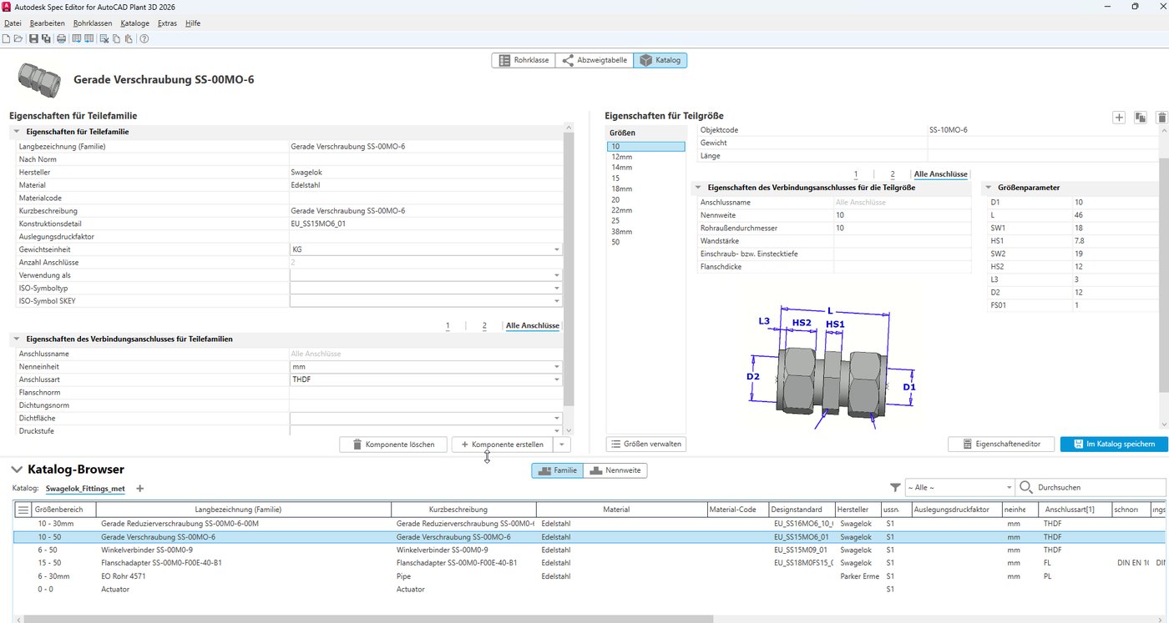Viewport: 1169px width, 623px height.
Task: Delete part size with trash icon
Action: [1161, 118]
